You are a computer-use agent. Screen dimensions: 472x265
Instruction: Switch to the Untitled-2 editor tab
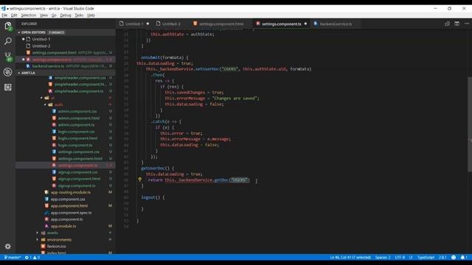coord(171,24)
